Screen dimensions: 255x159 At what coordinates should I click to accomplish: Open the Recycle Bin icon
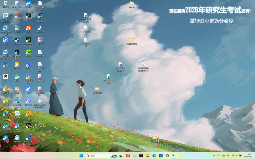5,4
